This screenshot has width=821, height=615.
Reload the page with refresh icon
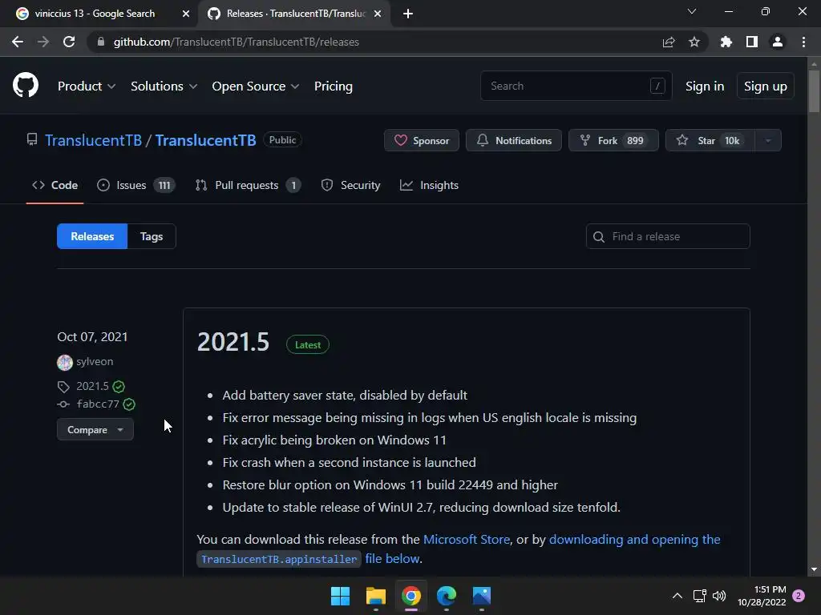69,42
